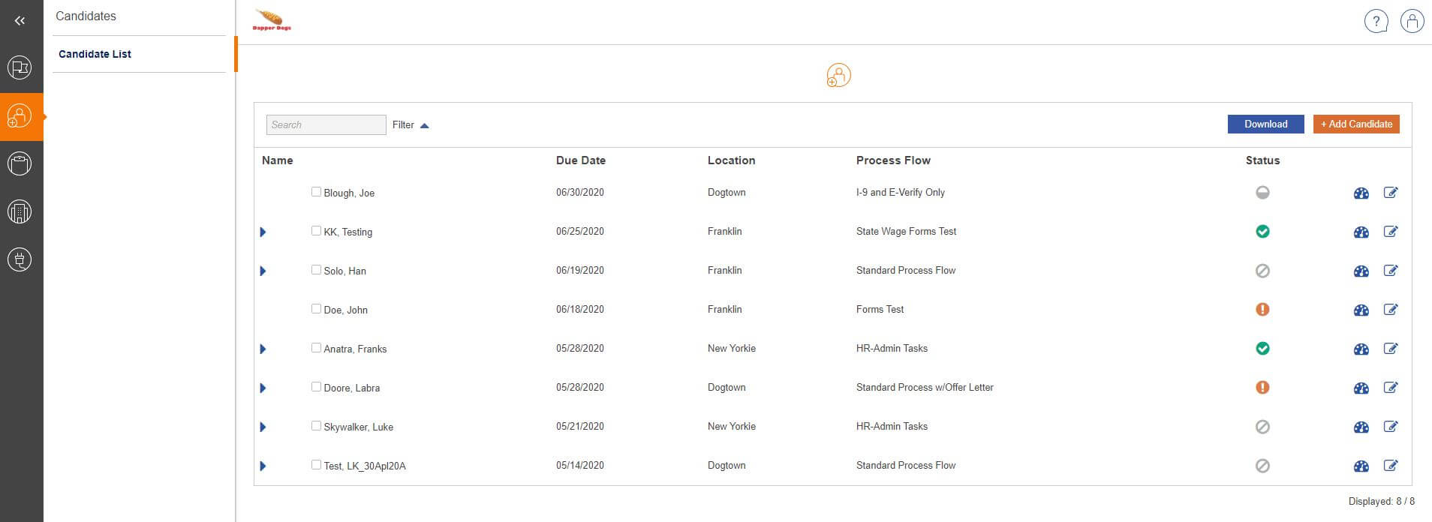Sort by the Due Date column header
This screenshot has height=522, width=1432.
[580, 160]
